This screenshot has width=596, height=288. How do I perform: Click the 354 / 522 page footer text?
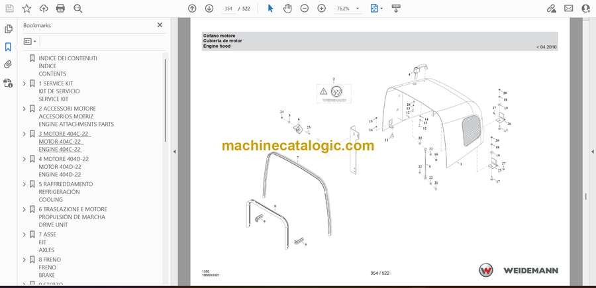point(379,273)
